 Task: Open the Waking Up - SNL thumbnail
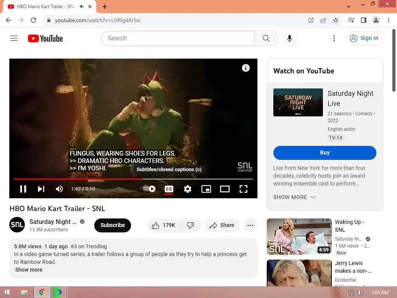(x=299, y=236)
